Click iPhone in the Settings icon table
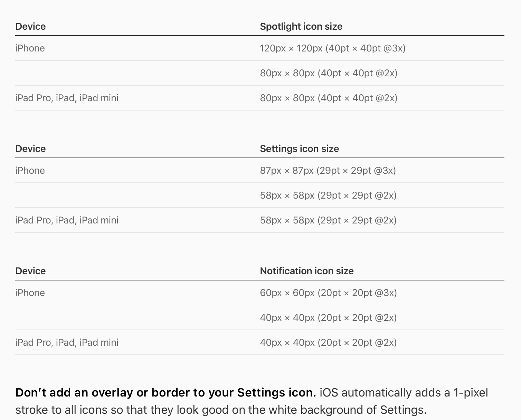The image size is (521, 420). (30, 171)
